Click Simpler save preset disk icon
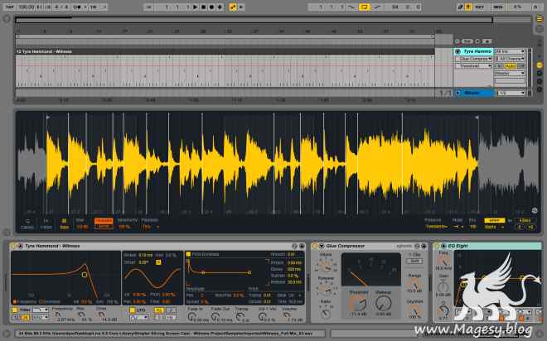 click(x=302, y=246)
